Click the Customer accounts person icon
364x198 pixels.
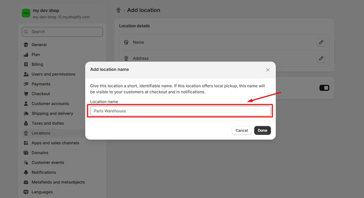26,104
